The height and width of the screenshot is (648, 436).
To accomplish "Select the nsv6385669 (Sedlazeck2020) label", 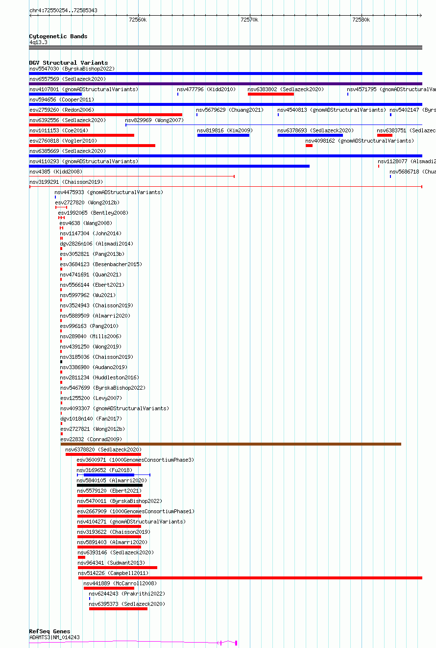I will coord(68,151).
